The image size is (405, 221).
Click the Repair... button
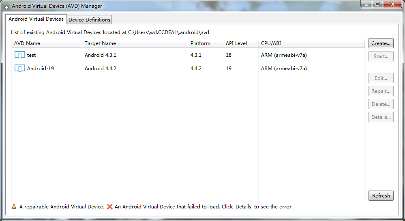(381, 91)
